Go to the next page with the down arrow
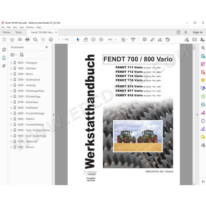206x206 pixels. [51, 39]
